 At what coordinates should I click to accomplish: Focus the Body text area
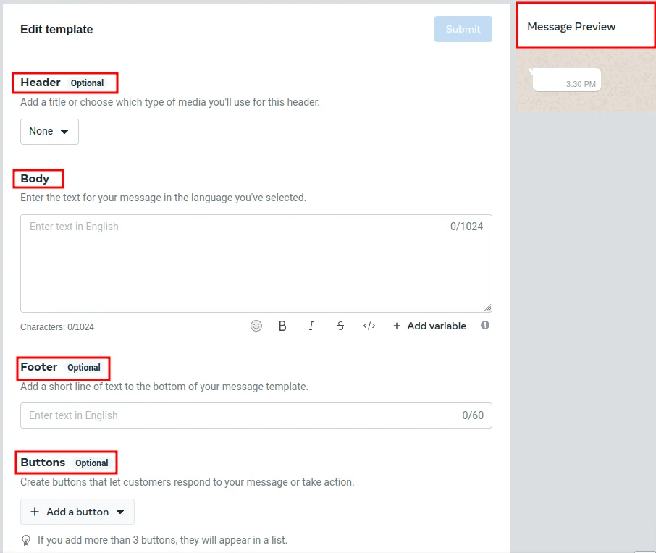coord(256,263)
